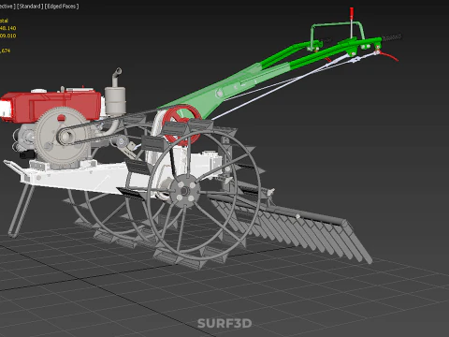Select the large gray engine flywheel
The image size is (449, 337).
tap(63, 138)
